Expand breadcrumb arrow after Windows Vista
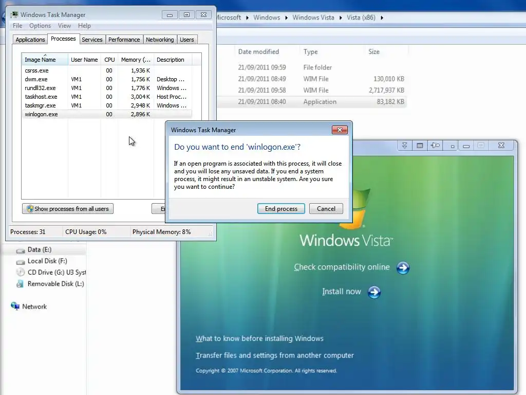Image resolution: width=526 pixels, height=395 pixels. click(341, 17)
